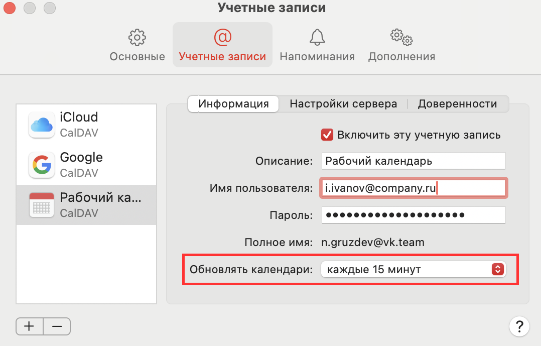Add a new account with plus button

click(30, 326)
